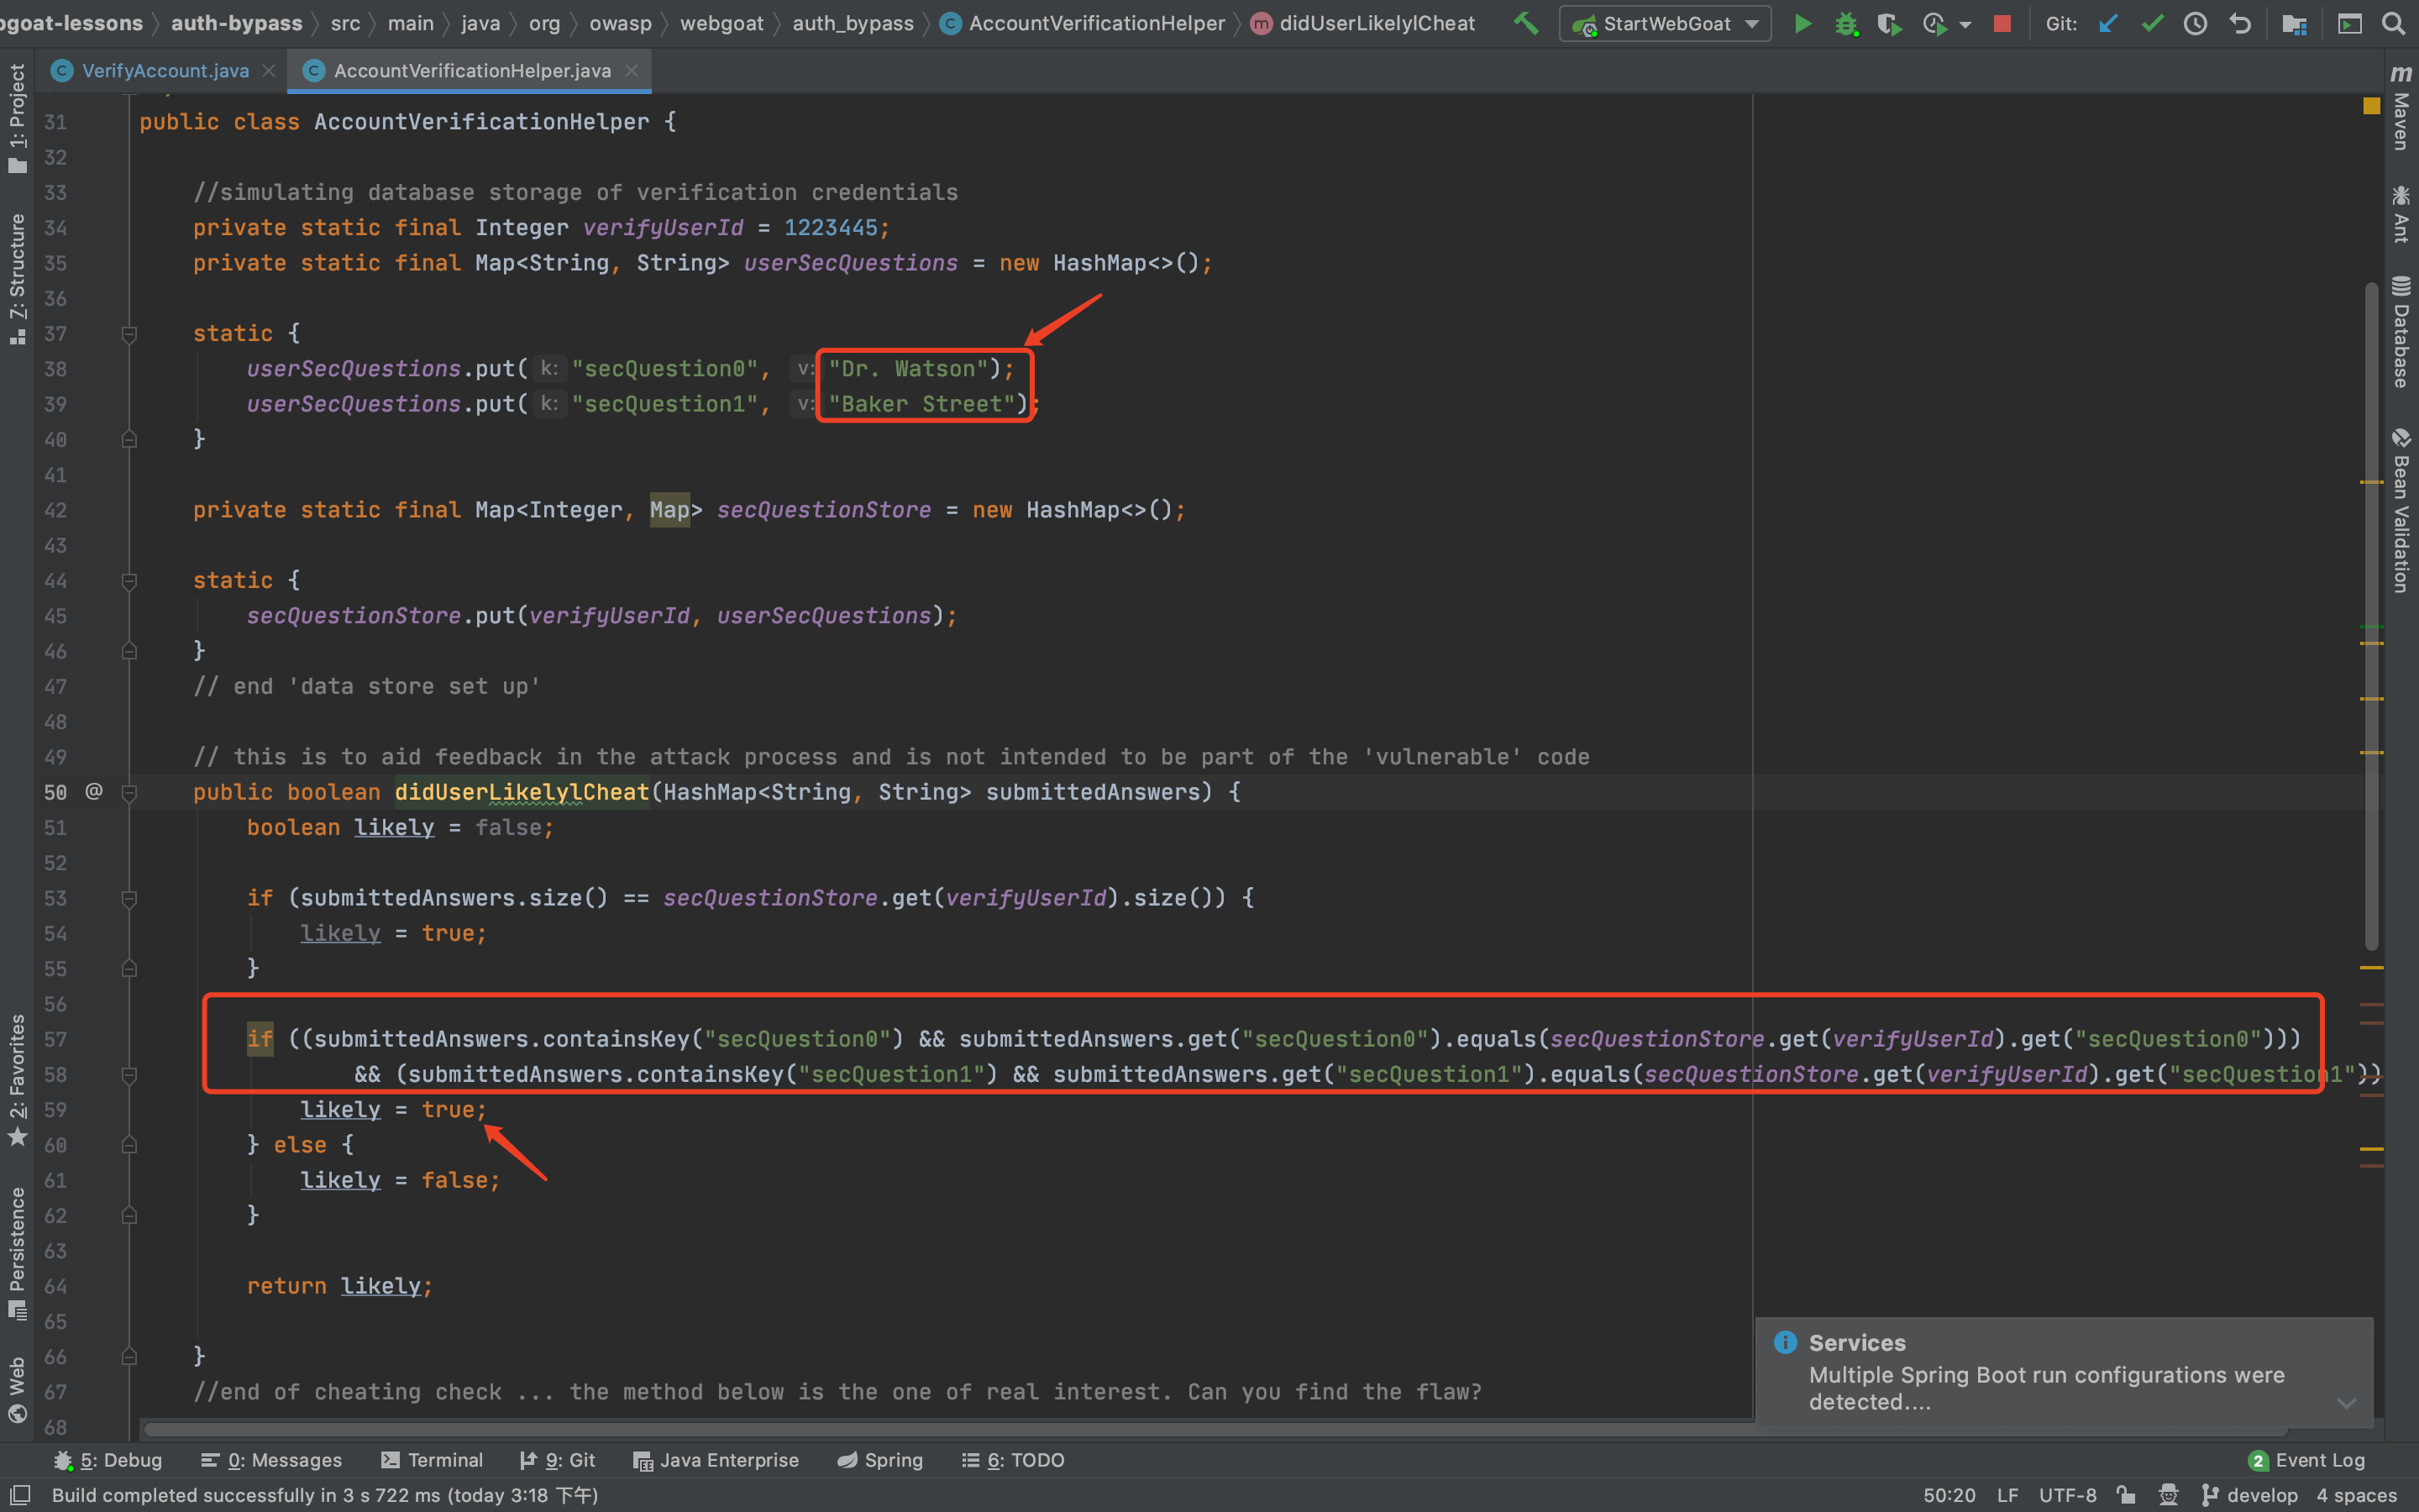This screenshot has width=2419, height=1512.
Task: Click the green Run button
Action: pyautogui.click(x=1802, y=23)
